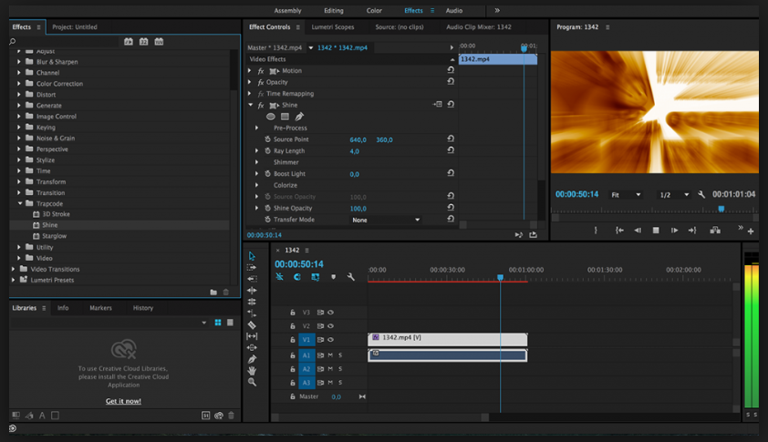Go to In point in Program monitor
768x442 pixels.
(x=619, y=230)
